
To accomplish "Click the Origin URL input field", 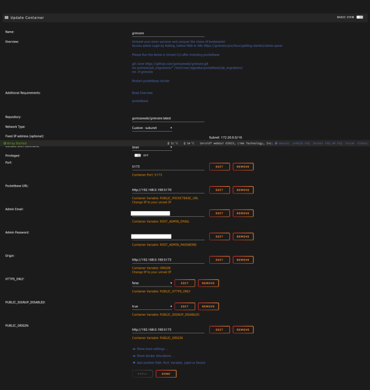I will tap(168, 260).
